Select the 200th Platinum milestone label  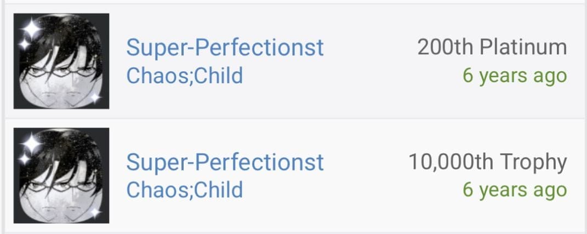click(492, 48)
